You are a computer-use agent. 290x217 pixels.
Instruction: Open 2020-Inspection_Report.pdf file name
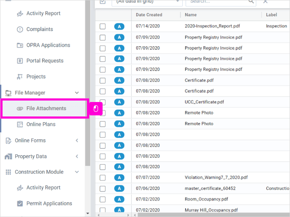[x=212, y=26]
